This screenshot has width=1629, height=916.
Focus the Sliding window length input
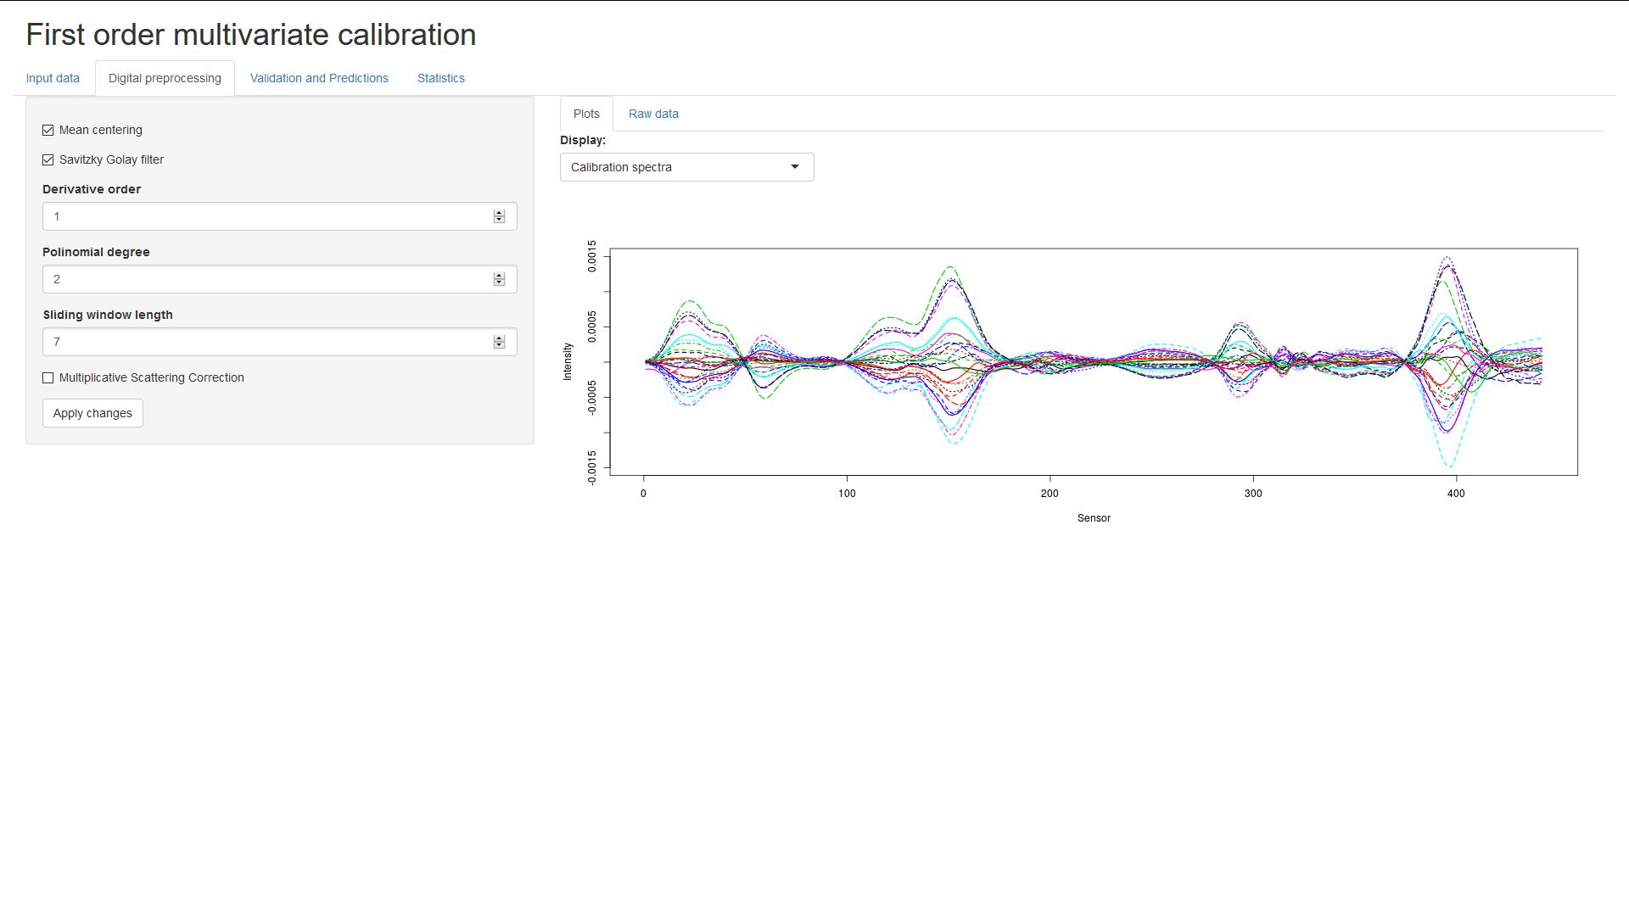(263, 342)
